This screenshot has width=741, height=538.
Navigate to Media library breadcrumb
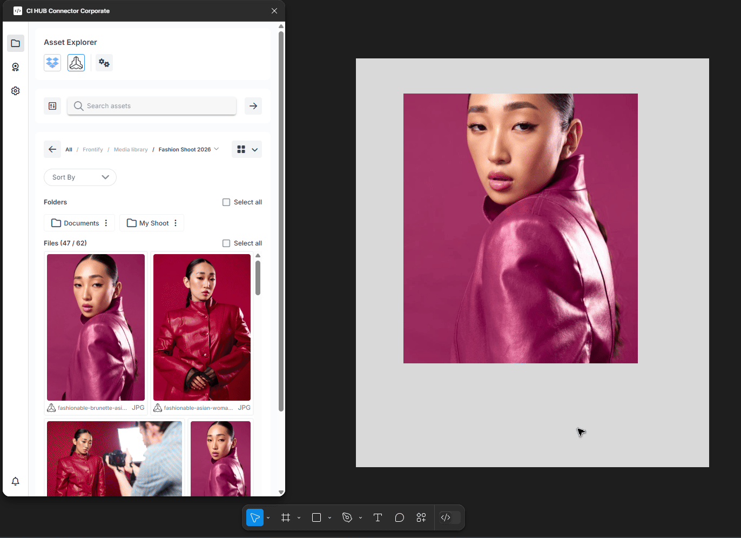[x=131, y=150]
